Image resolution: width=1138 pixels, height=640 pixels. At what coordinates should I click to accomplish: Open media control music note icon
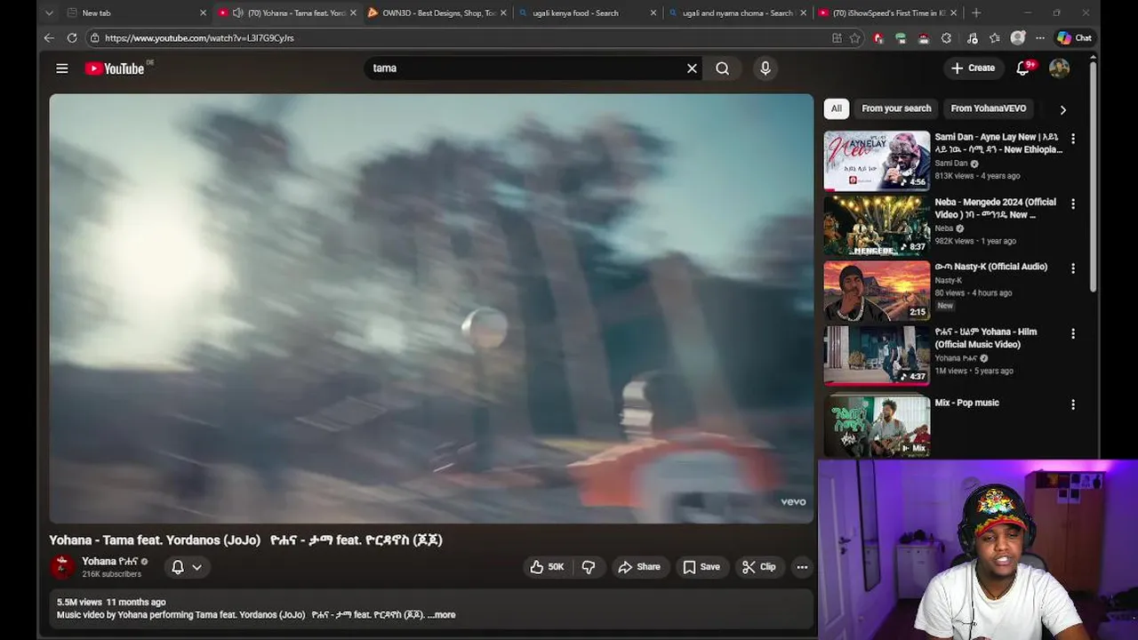[972, 38]
